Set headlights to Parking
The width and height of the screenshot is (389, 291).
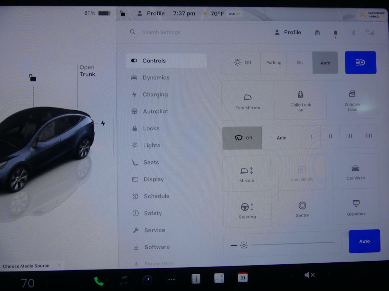[273, 63]
